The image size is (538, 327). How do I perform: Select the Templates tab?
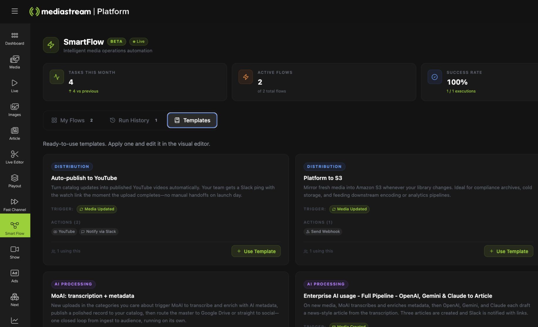(192, 120)
